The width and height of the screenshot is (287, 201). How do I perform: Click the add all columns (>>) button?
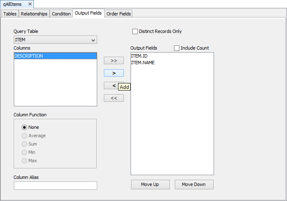(x=113, y=60)
